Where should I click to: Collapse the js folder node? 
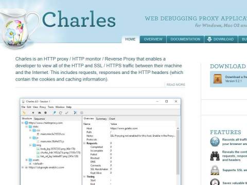tap(30, 138)
